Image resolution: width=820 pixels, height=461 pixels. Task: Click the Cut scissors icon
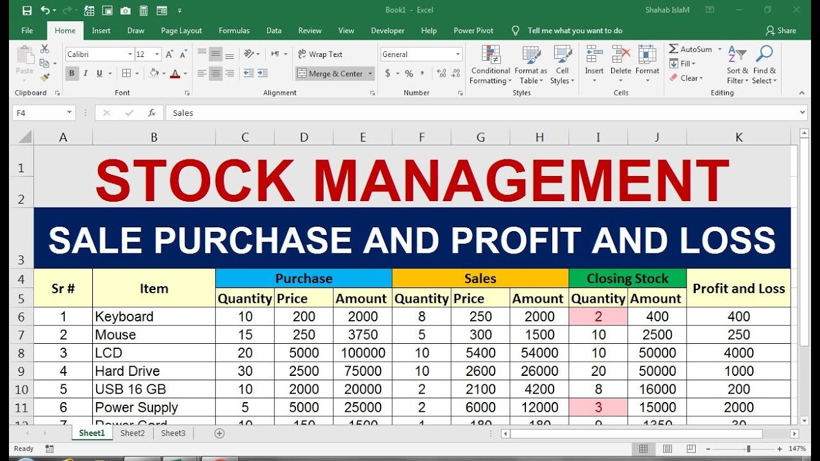pyautogui.click(x=44, y=49)
